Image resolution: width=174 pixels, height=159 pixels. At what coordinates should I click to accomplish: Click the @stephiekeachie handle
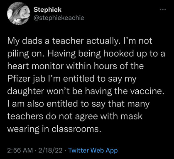(59, 18)
